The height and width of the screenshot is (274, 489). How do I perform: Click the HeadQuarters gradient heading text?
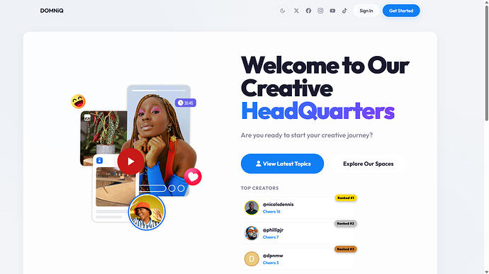317,111
